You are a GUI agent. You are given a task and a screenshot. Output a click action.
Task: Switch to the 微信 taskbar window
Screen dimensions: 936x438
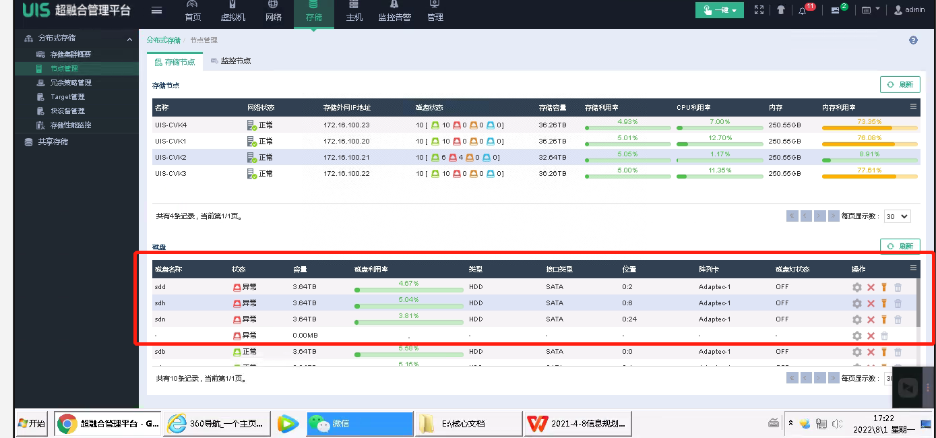click(359, 424)
